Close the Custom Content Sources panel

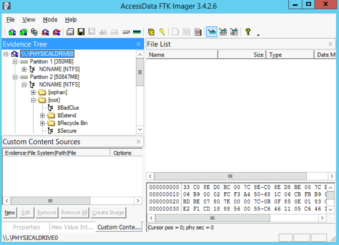pos(139,142)
